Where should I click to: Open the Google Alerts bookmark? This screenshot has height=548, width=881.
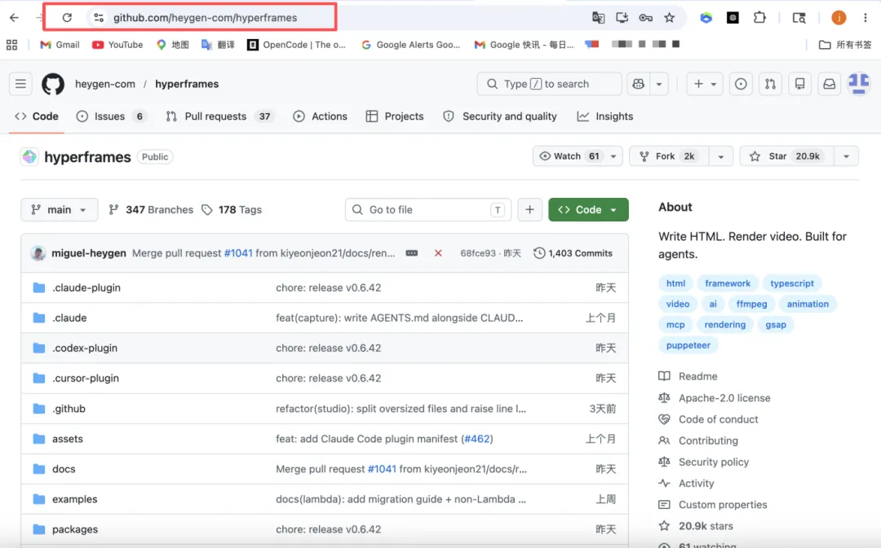pyautogui.click(x=410, y=45)
